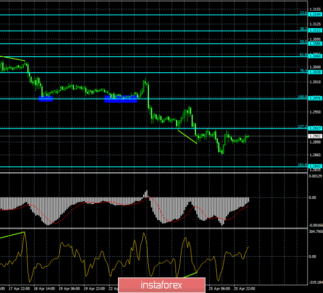This screenshot has height=293, width=323.
Task: Select the yellow trendline at top-left of price chart
Action: click(13, 59)
